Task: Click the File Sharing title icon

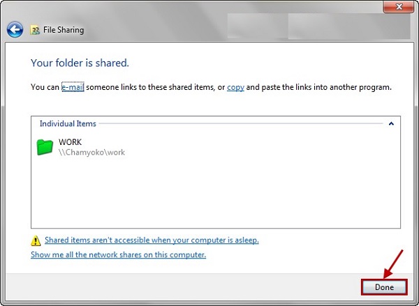Action: tap(35, 31)
